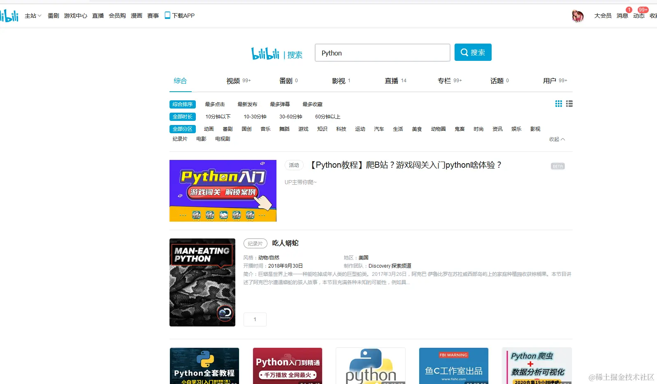Open Python爬虫数据分析可视化 video thumbnail

click(x=537, y=366)
